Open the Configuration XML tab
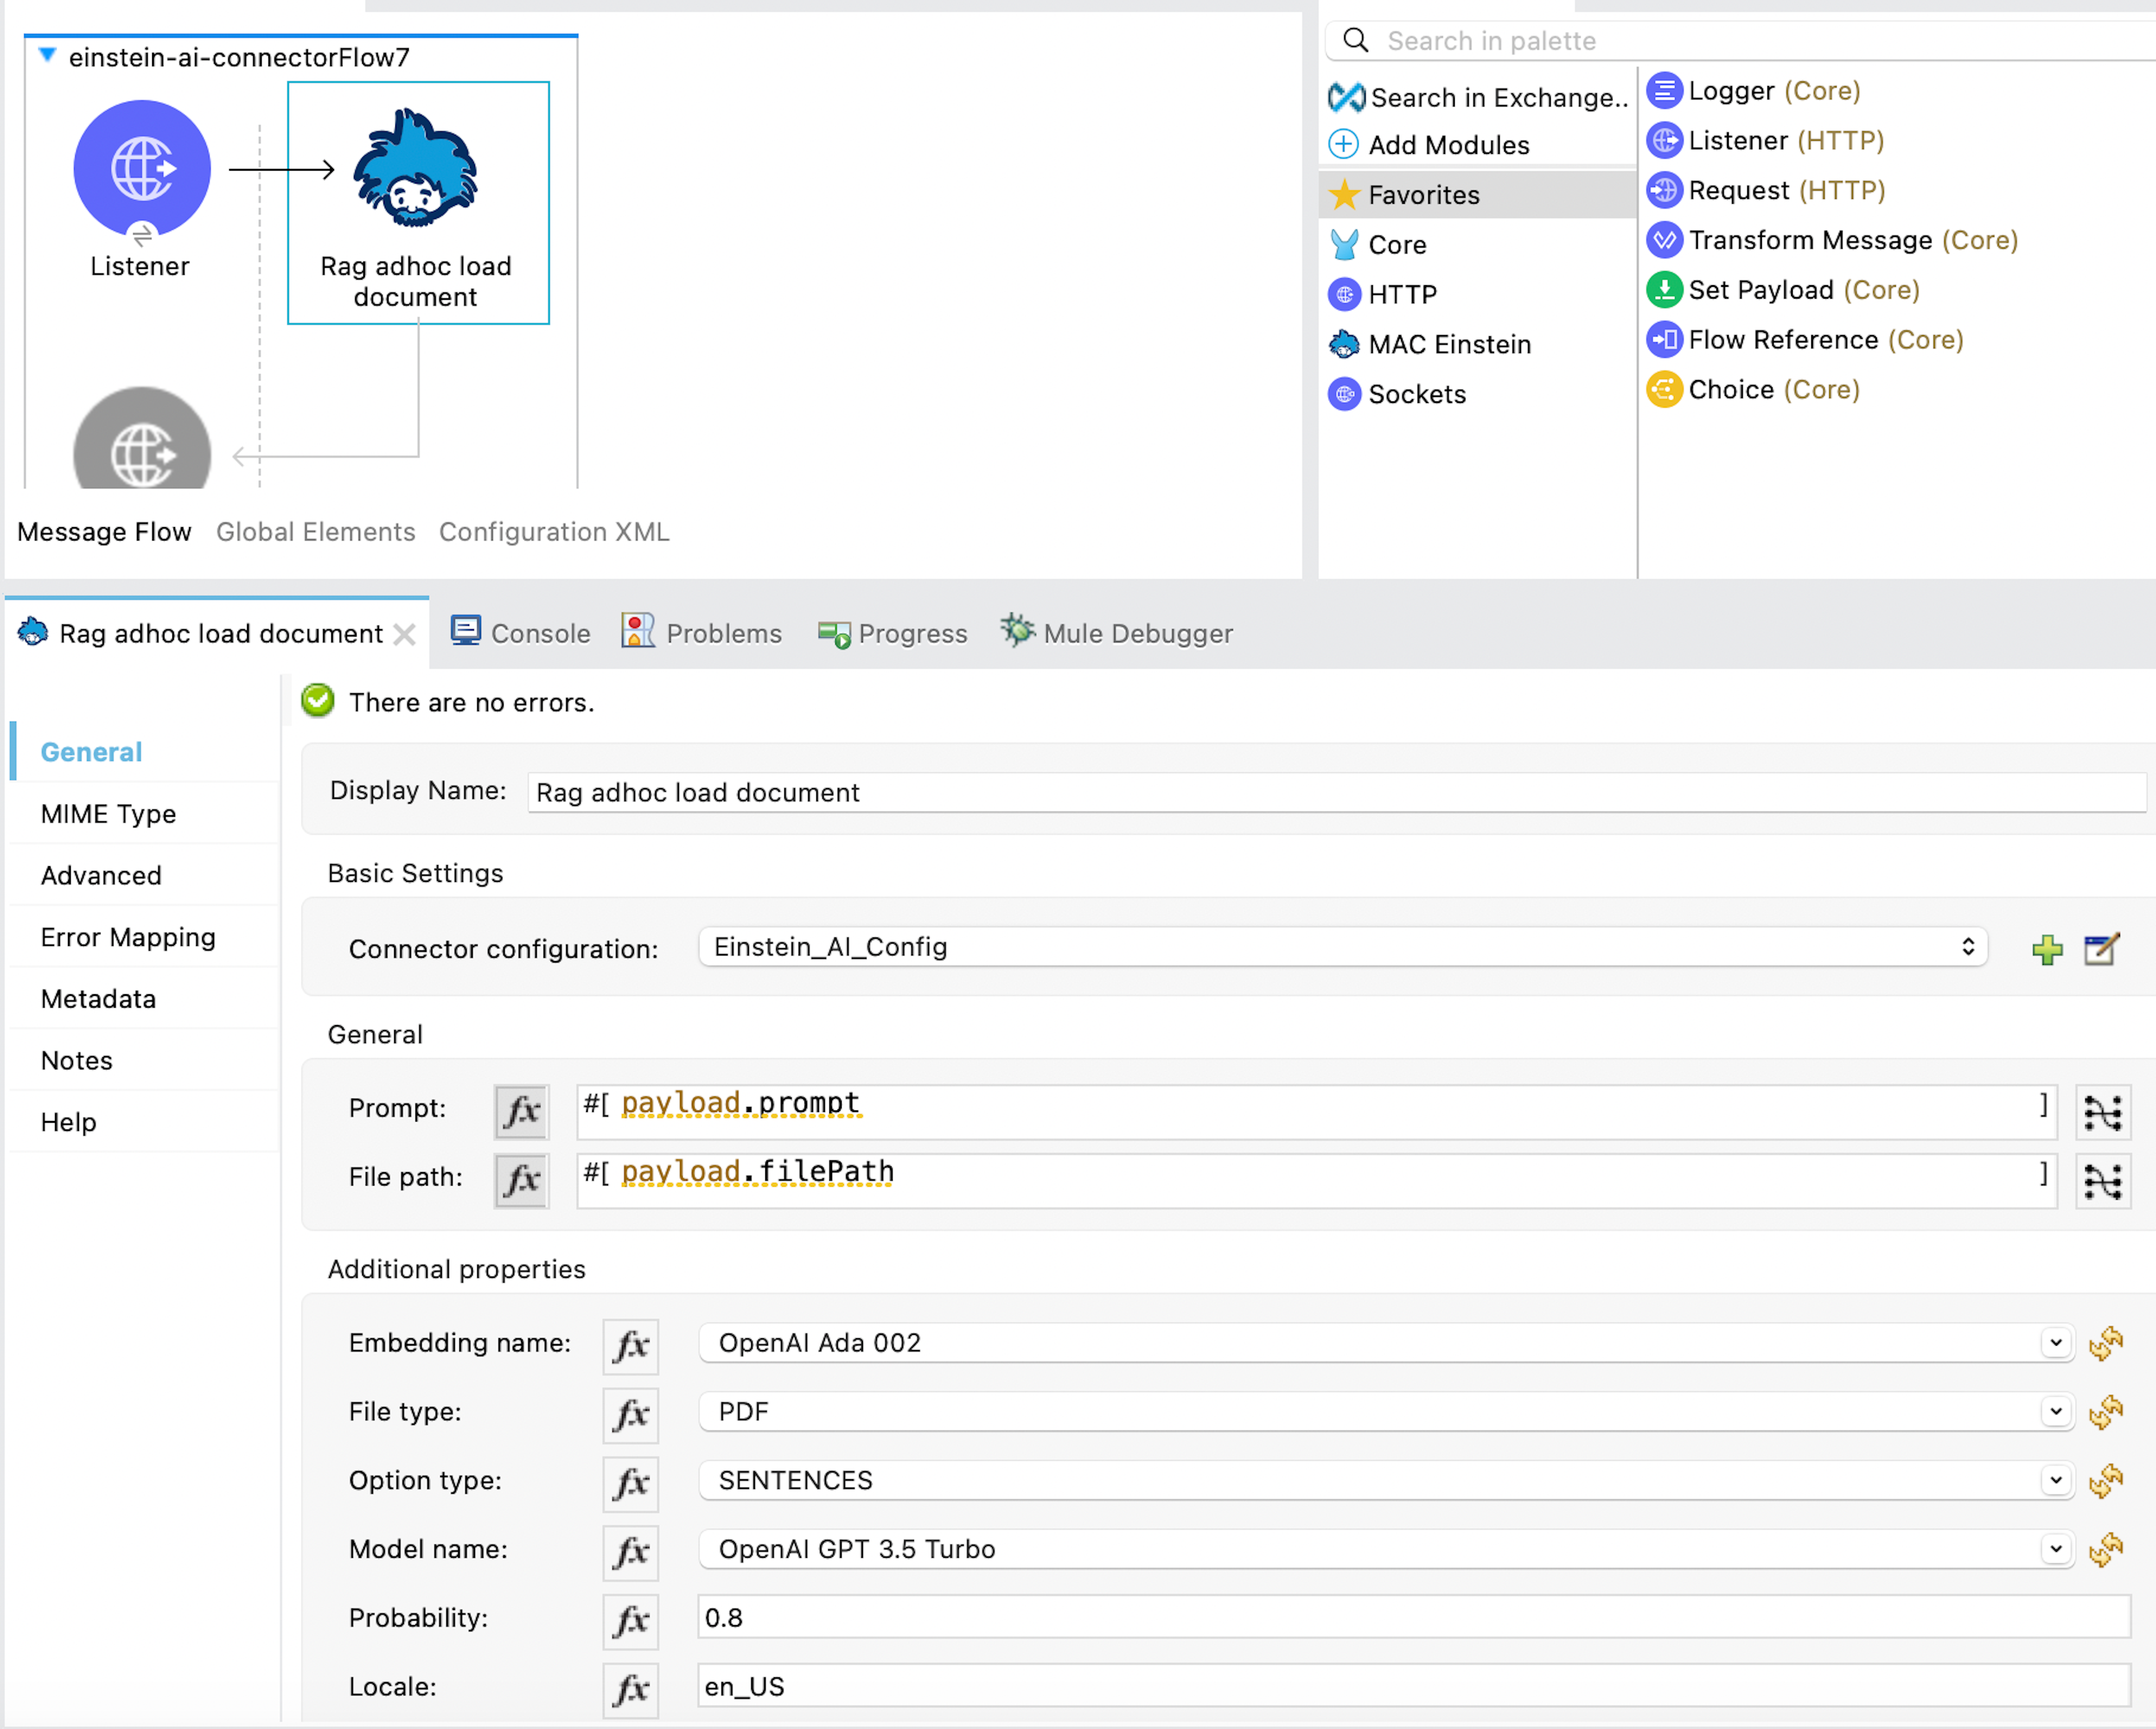 [x=554, y=532]
